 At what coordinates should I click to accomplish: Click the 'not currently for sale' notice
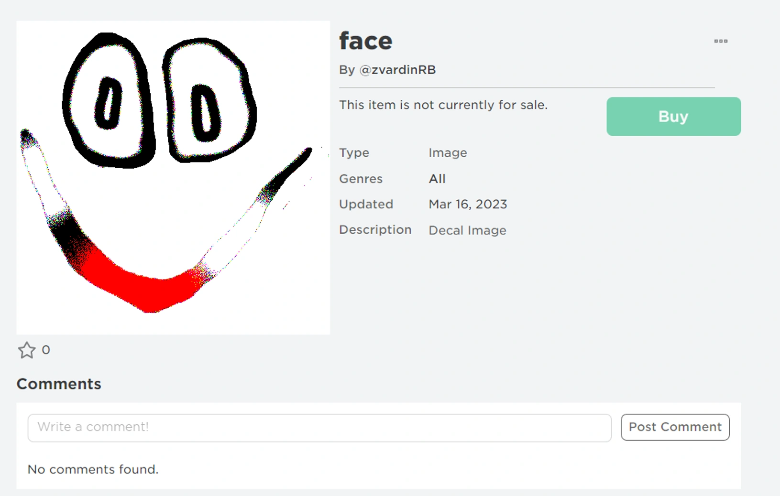[443, 105]
